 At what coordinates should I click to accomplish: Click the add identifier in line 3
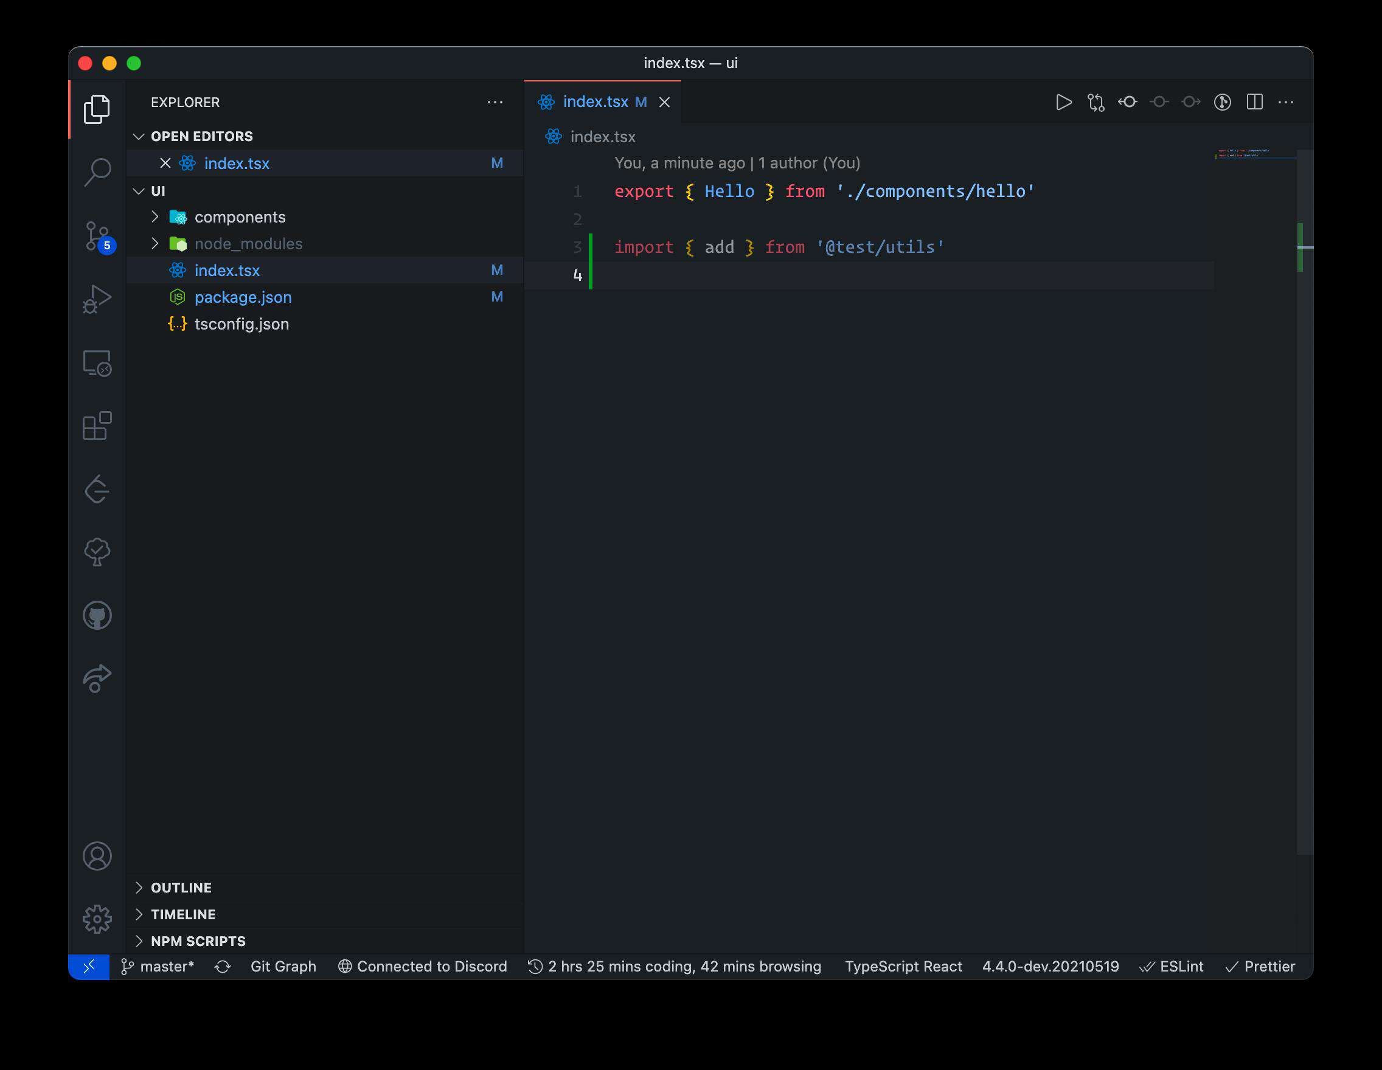tap(720, 247)
